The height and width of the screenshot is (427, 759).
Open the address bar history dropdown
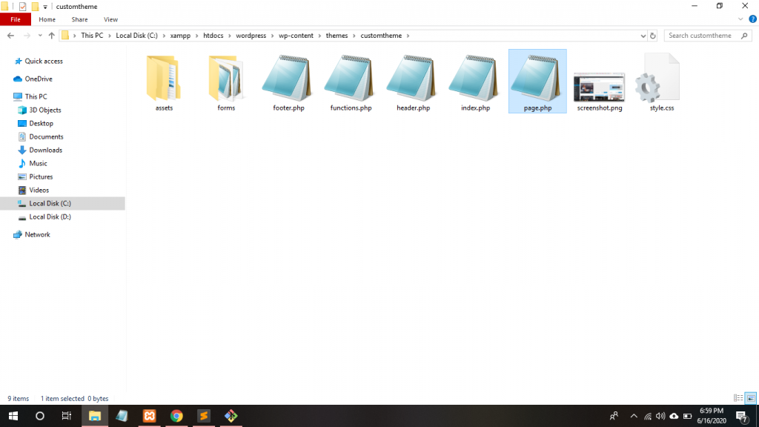(643, 36)
